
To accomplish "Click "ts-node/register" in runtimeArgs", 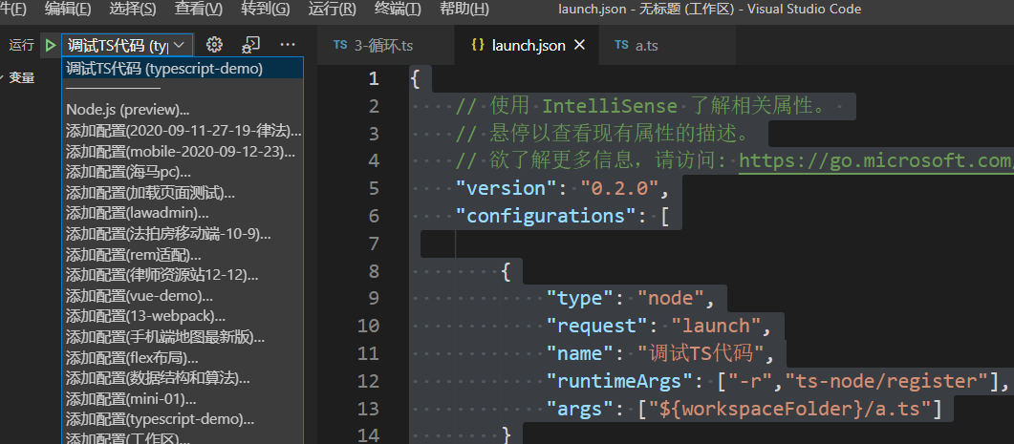I will point(886,381).
